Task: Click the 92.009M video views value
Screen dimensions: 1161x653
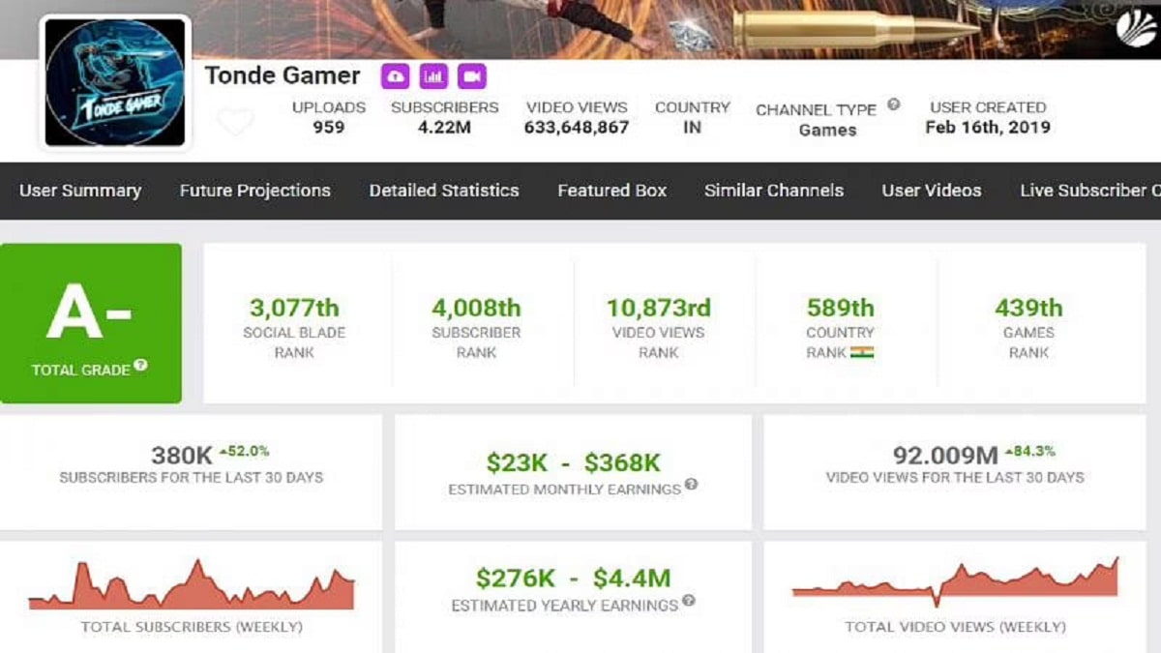Action: coord(945,455)
